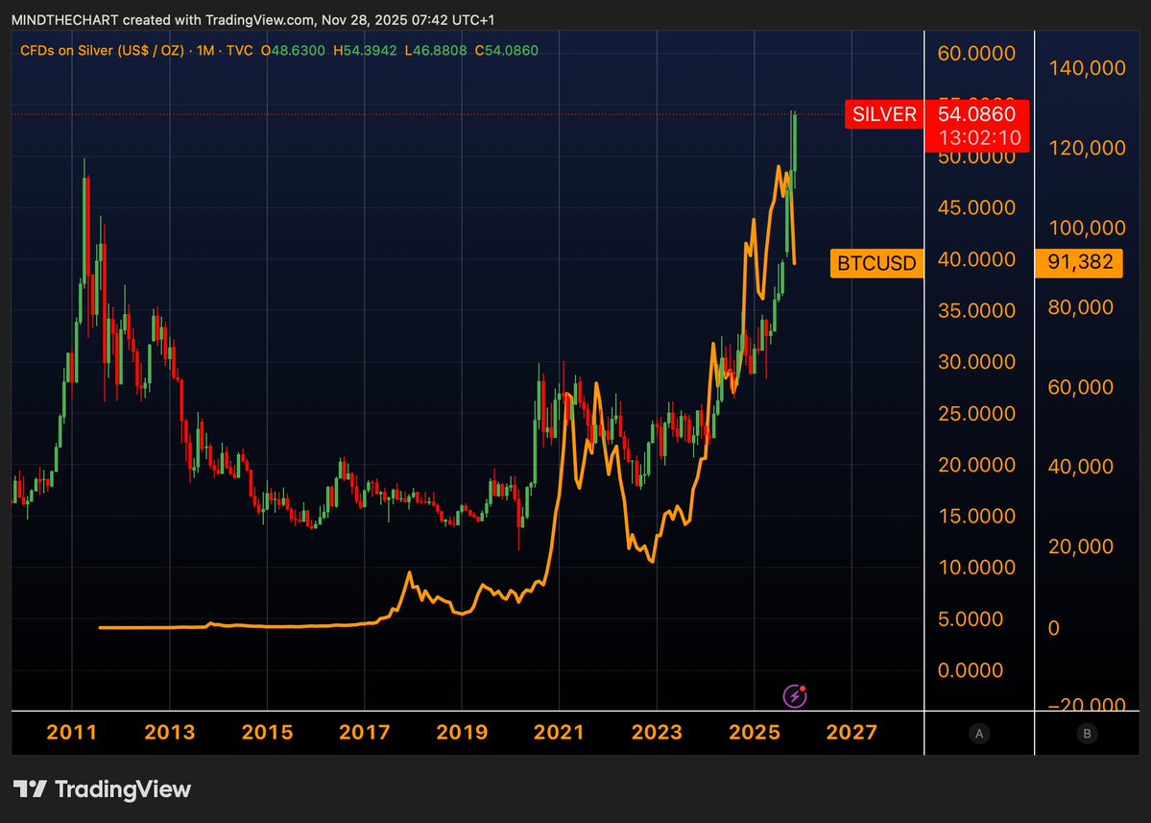
Task: Click the close value C54.0860
Action: click(x=507, y=51)
